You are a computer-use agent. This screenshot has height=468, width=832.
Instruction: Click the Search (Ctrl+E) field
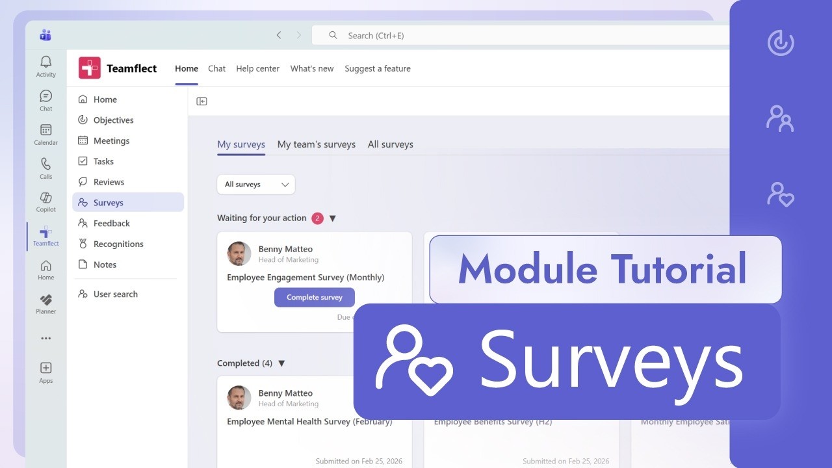(x=520, y=35)
